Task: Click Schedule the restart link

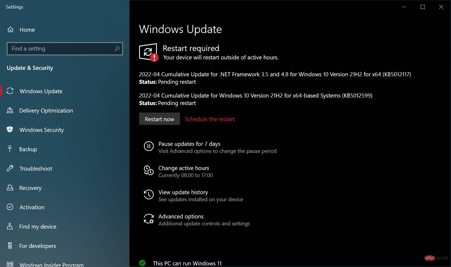Action: 210,119
